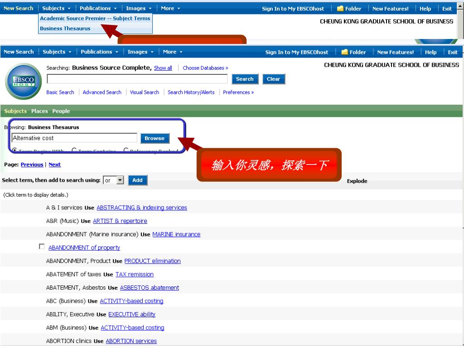This screenshot has width=464, height=348.
Task: Click New Search in the upper navigation bar
Action: pos(18,8)
